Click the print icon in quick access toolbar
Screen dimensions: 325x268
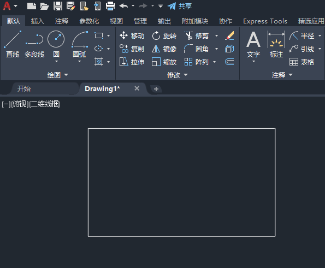110,6
